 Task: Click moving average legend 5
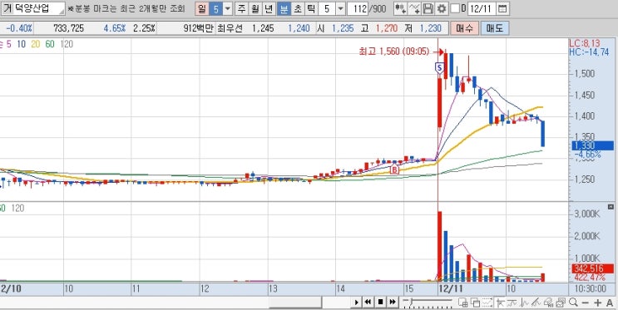(x=9, y=44)
